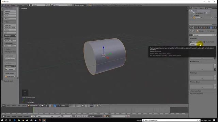
Task: Toggle the Auto Smooth checkbox
Action: click(191, 42)
